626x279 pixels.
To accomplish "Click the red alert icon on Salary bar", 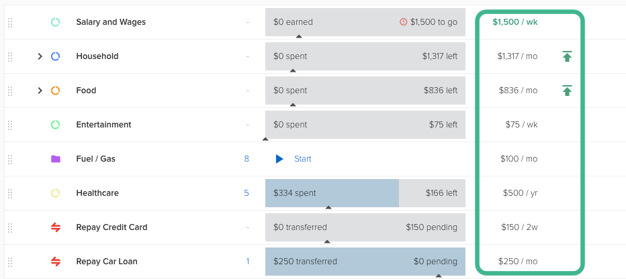I will click(403, 22).
